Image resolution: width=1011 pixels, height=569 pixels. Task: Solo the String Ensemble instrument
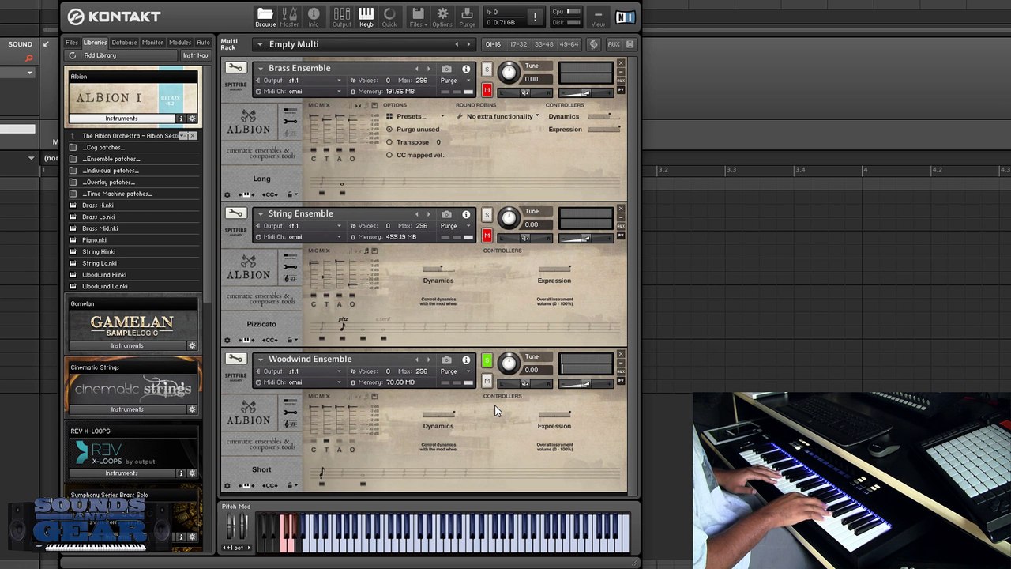(487, 216)
